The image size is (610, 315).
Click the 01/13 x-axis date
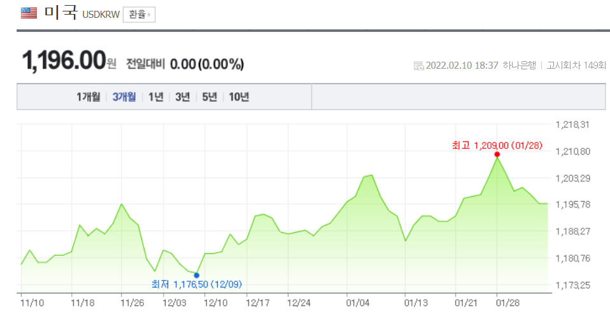click(416, 303)
